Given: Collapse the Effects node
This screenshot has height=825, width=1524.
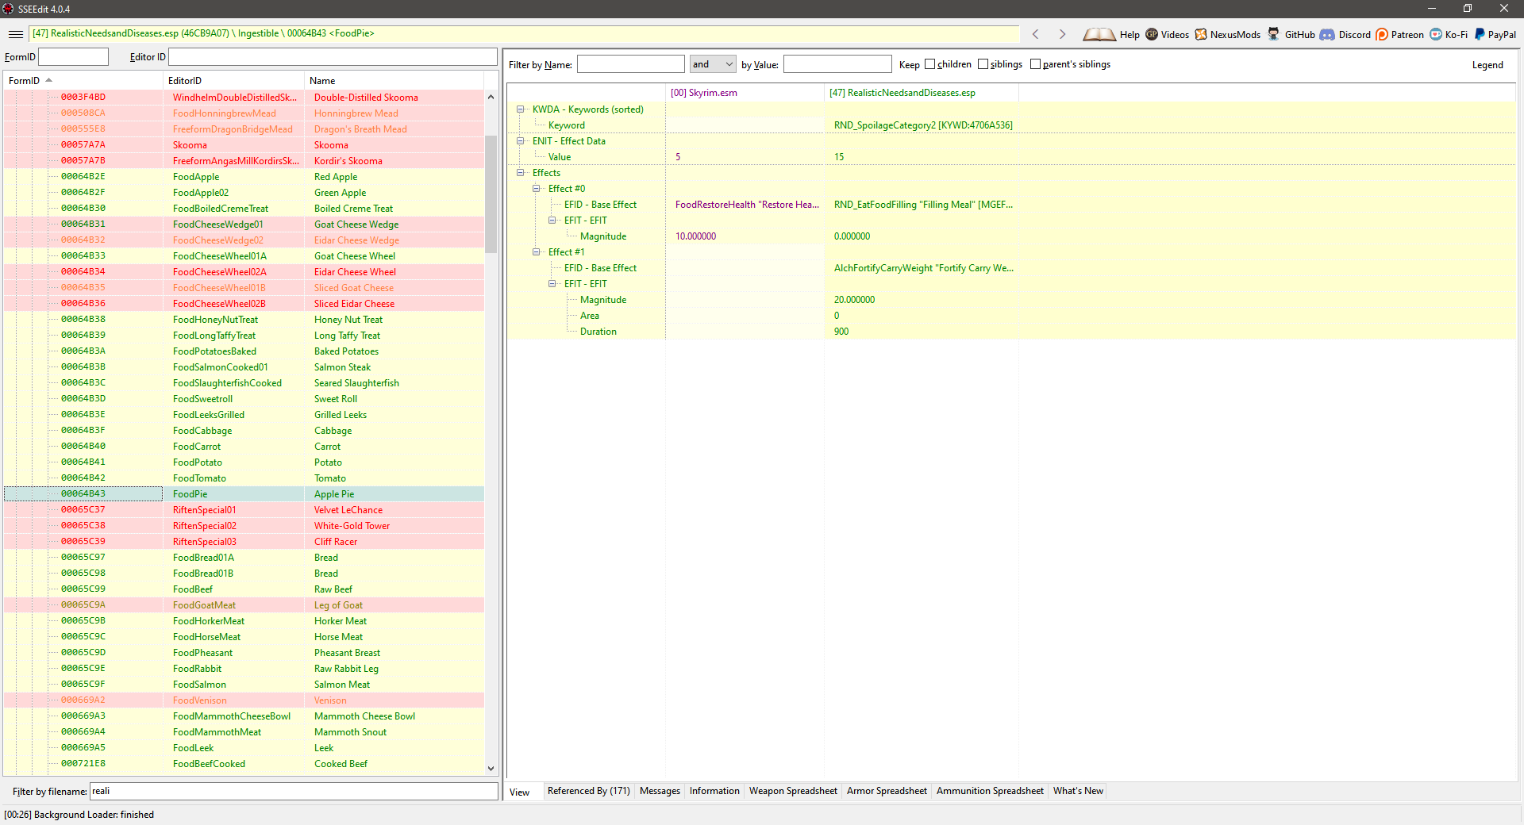Looking at the screenshot, I should [521, 173].
